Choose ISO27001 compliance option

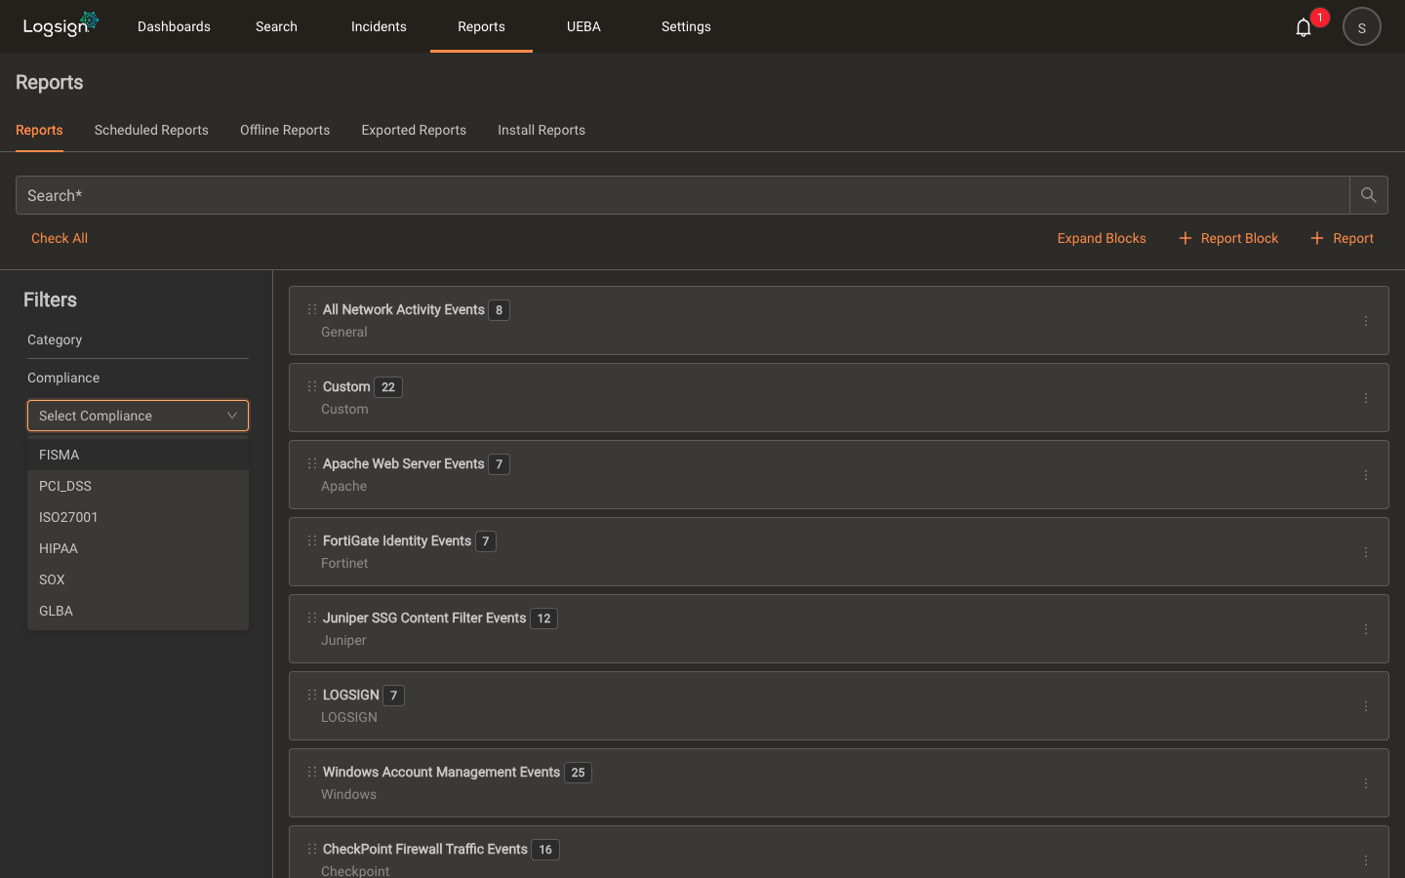click(x=138, y=517)
